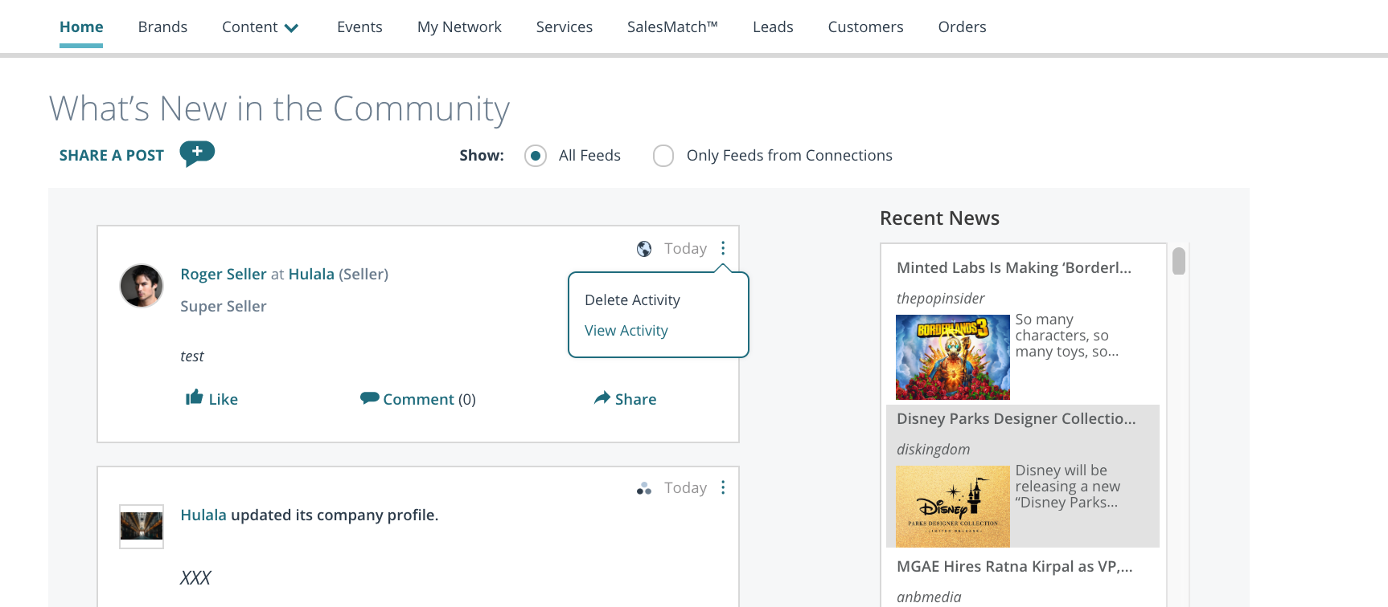Click the Super Seller title text
Image resolution: width=1388 pixels, height=607 pixels.
[x=224, y=307]
